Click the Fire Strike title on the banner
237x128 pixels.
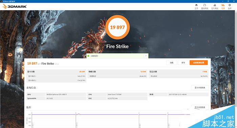[x=117, y=46]
